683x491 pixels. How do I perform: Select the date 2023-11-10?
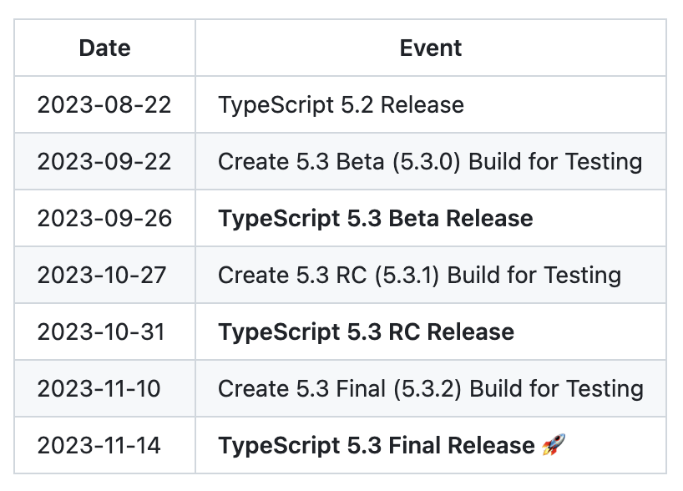[99, 388]
